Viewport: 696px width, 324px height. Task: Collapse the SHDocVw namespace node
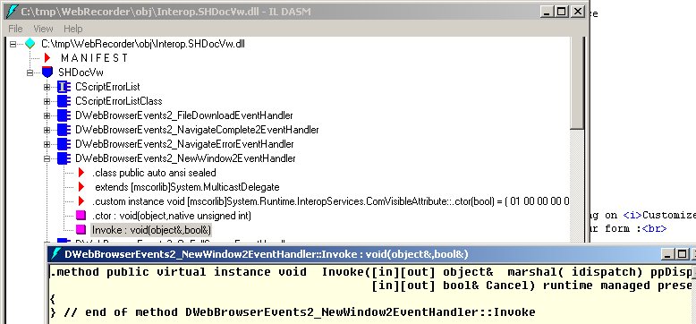[x=30, y=72]
